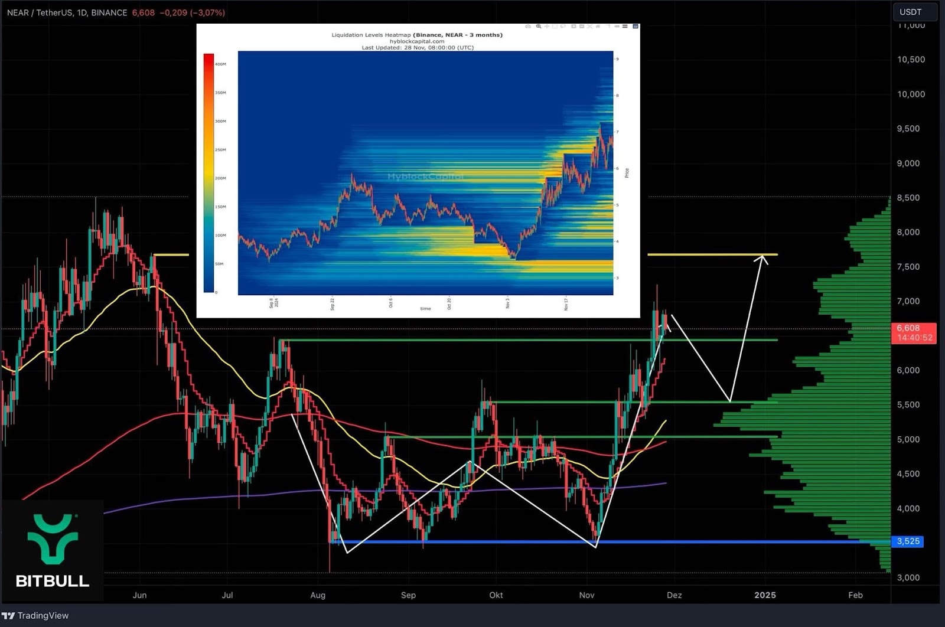The width and height of the screenshot is (945, 627).
Task: Click the 7,500 price axis label
Action: tap(908, 267)
